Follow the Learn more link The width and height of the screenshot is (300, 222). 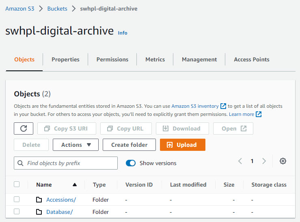point(242,114)
